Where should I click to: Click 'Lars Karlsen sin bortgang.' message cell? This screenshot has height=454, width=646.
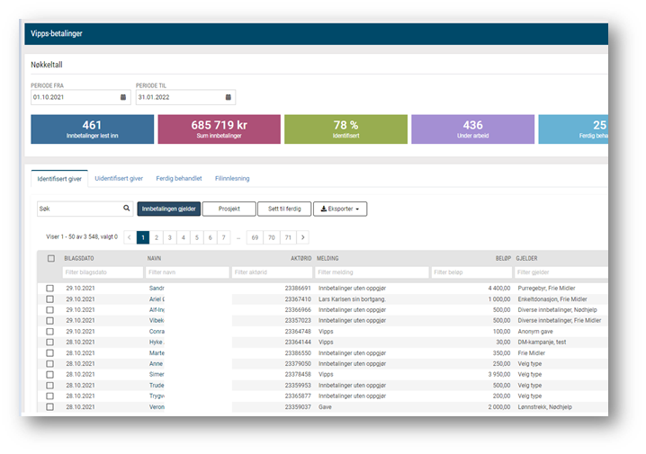(353, 299)
